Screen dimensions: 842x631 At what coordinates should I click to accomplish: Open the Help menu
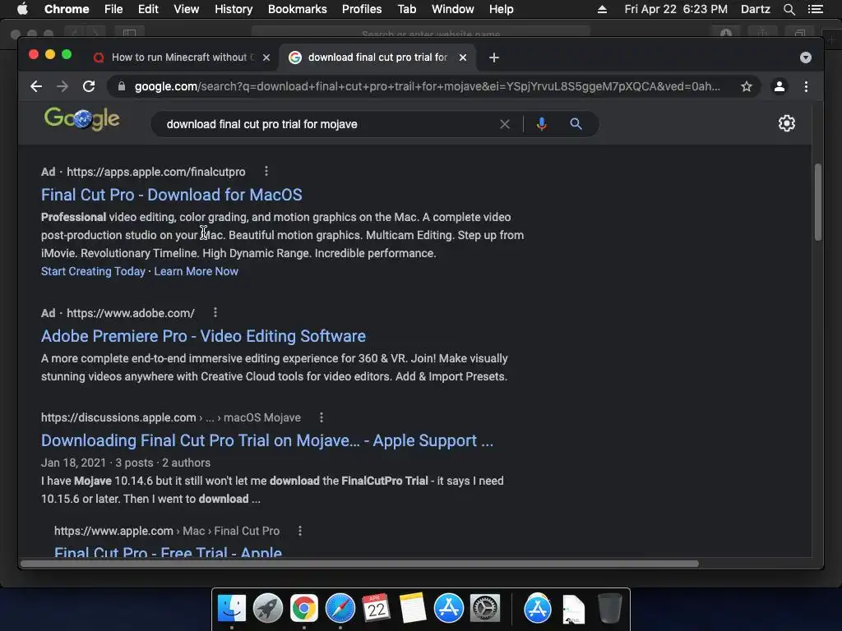pos(501,9)
